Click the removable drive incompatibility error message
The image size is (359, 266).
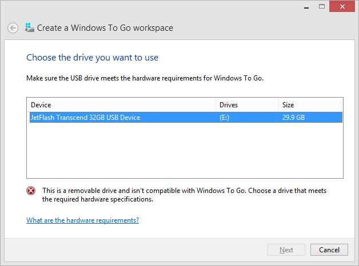pos(184,195)
